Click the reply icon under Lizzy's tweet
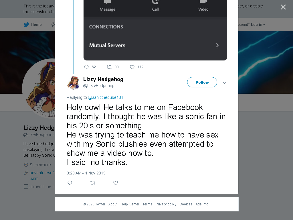293x220 pixels. coord(70,183)
